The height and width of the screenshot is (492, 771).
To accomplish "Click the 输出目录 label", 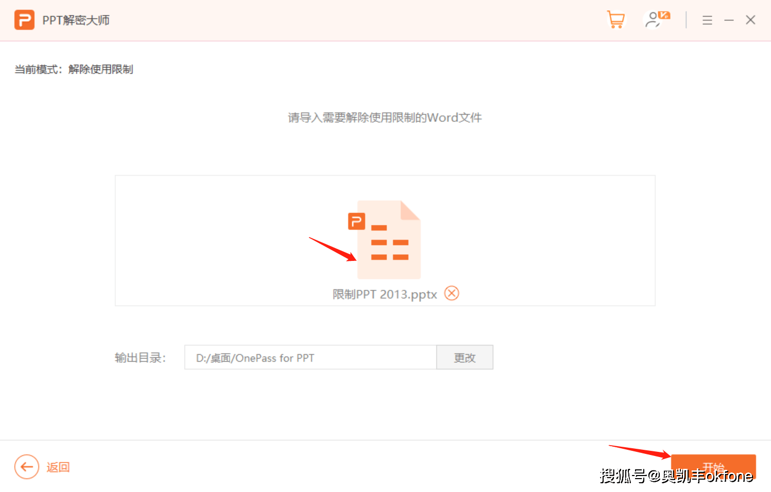I will click(x=140, y=358).
